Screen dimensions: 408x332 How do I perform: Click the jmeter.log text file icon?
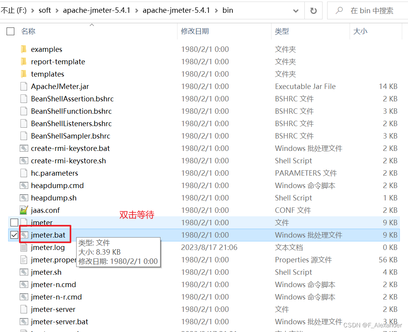coord(24,247)
